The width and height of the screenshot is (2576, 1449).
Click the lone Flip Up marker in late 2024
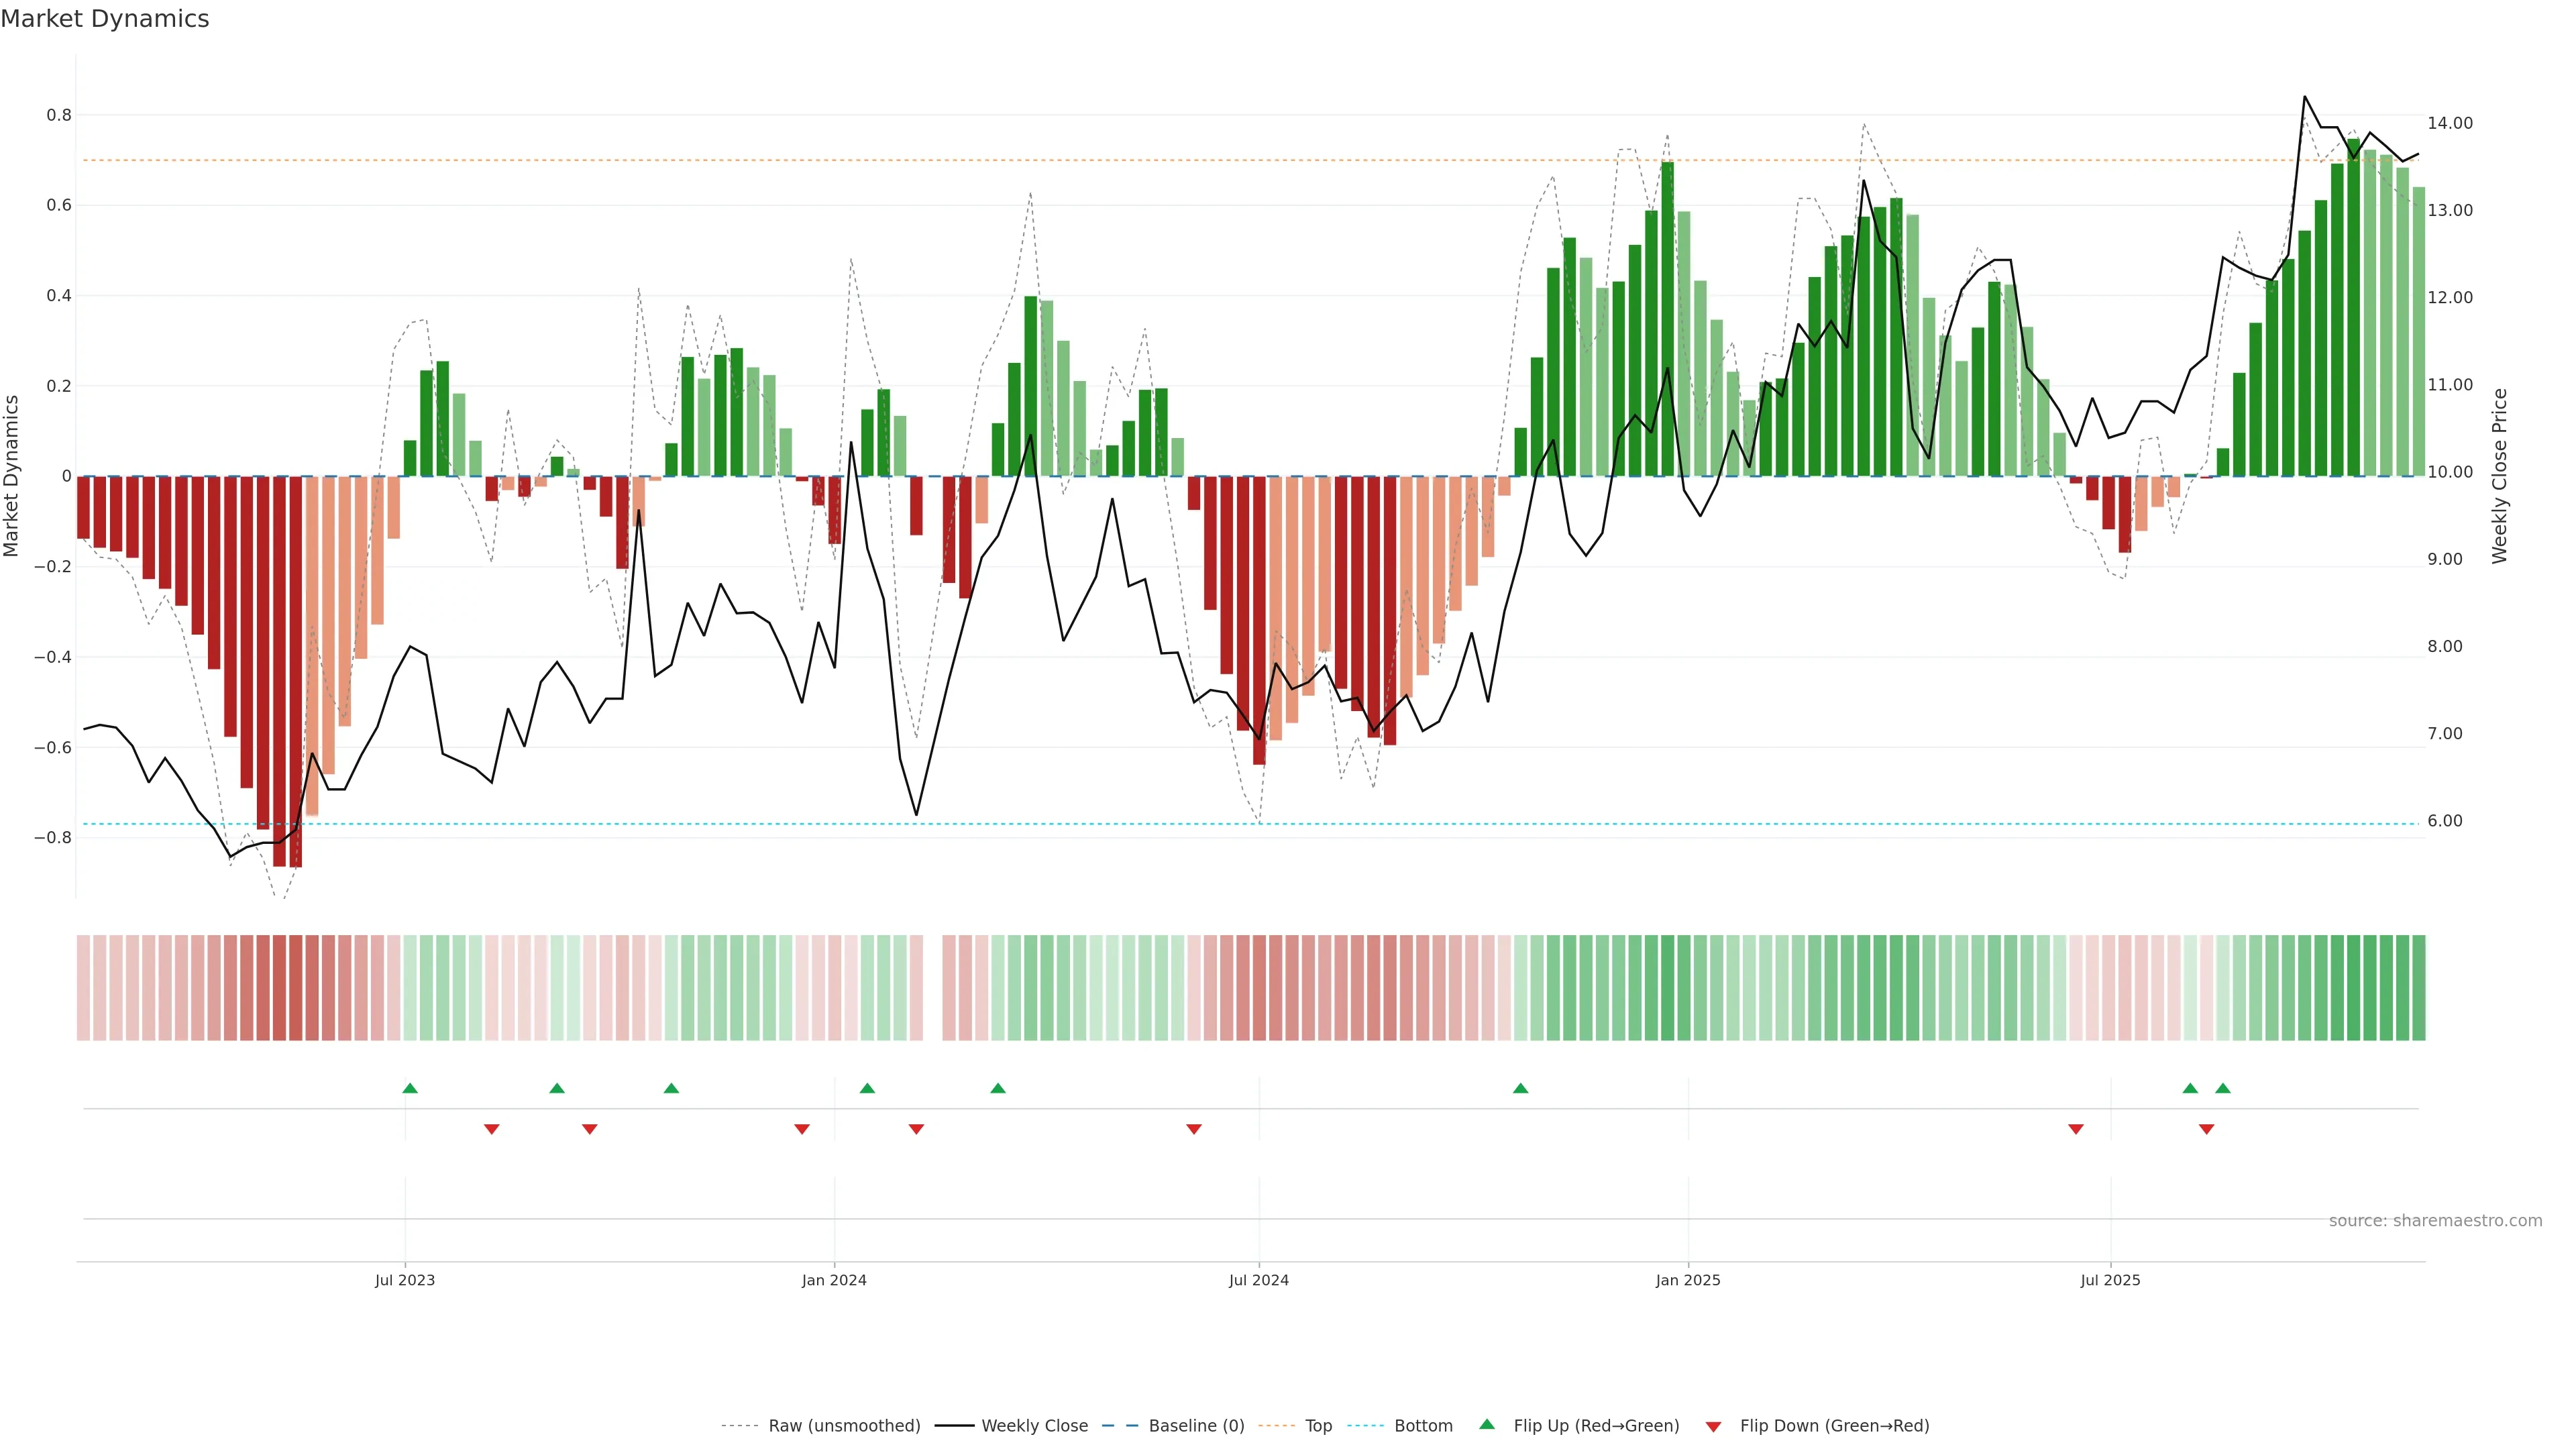[x=1520, y=1088]
